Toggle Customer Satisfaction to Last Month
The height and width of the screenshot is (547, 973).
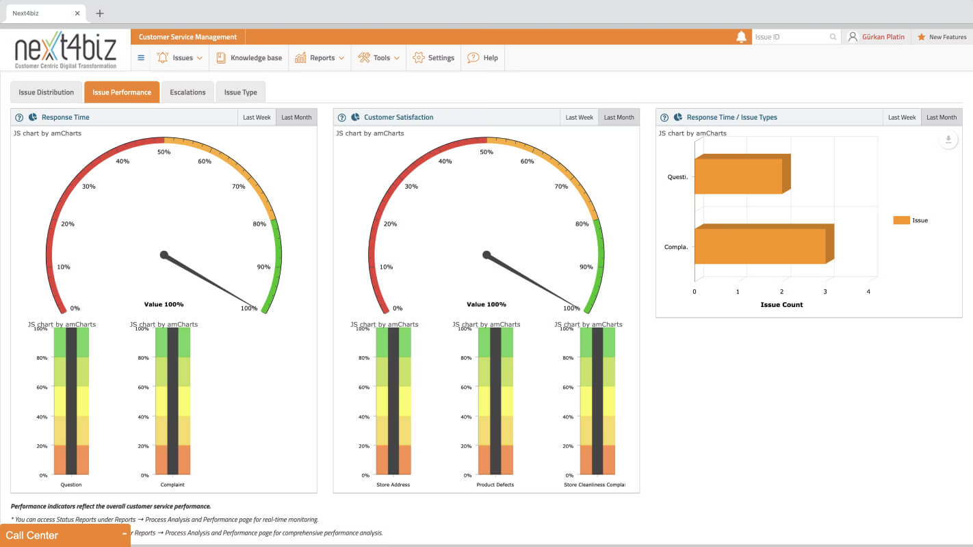click(x=619, y=118)
